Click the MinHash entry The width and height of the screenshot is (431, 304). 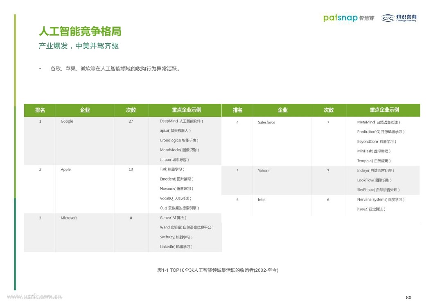point(374,151)
